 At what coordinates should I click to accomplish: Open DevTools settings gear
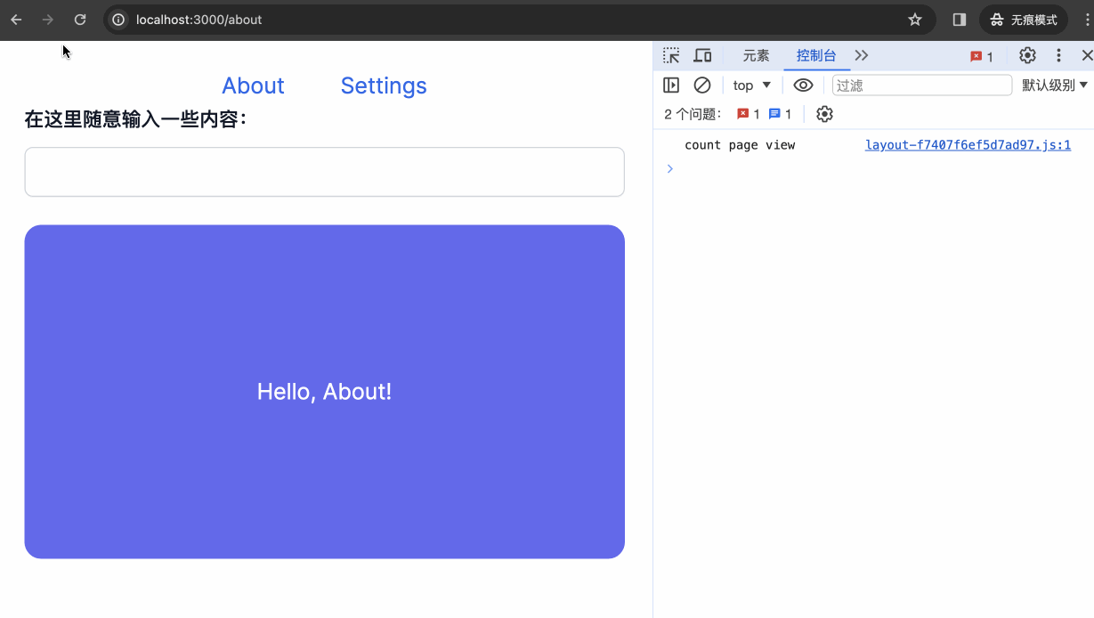[1027, 55]
